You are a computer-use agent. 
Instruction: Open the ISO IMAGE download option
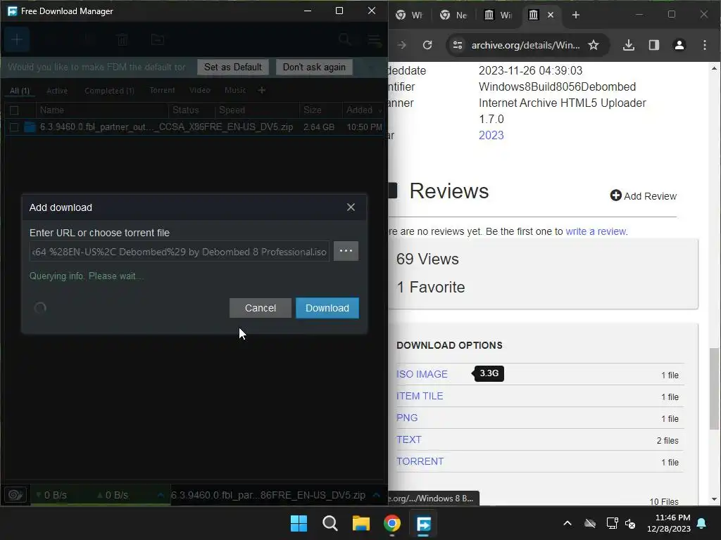pyautogui.click(x=422, y=374)
